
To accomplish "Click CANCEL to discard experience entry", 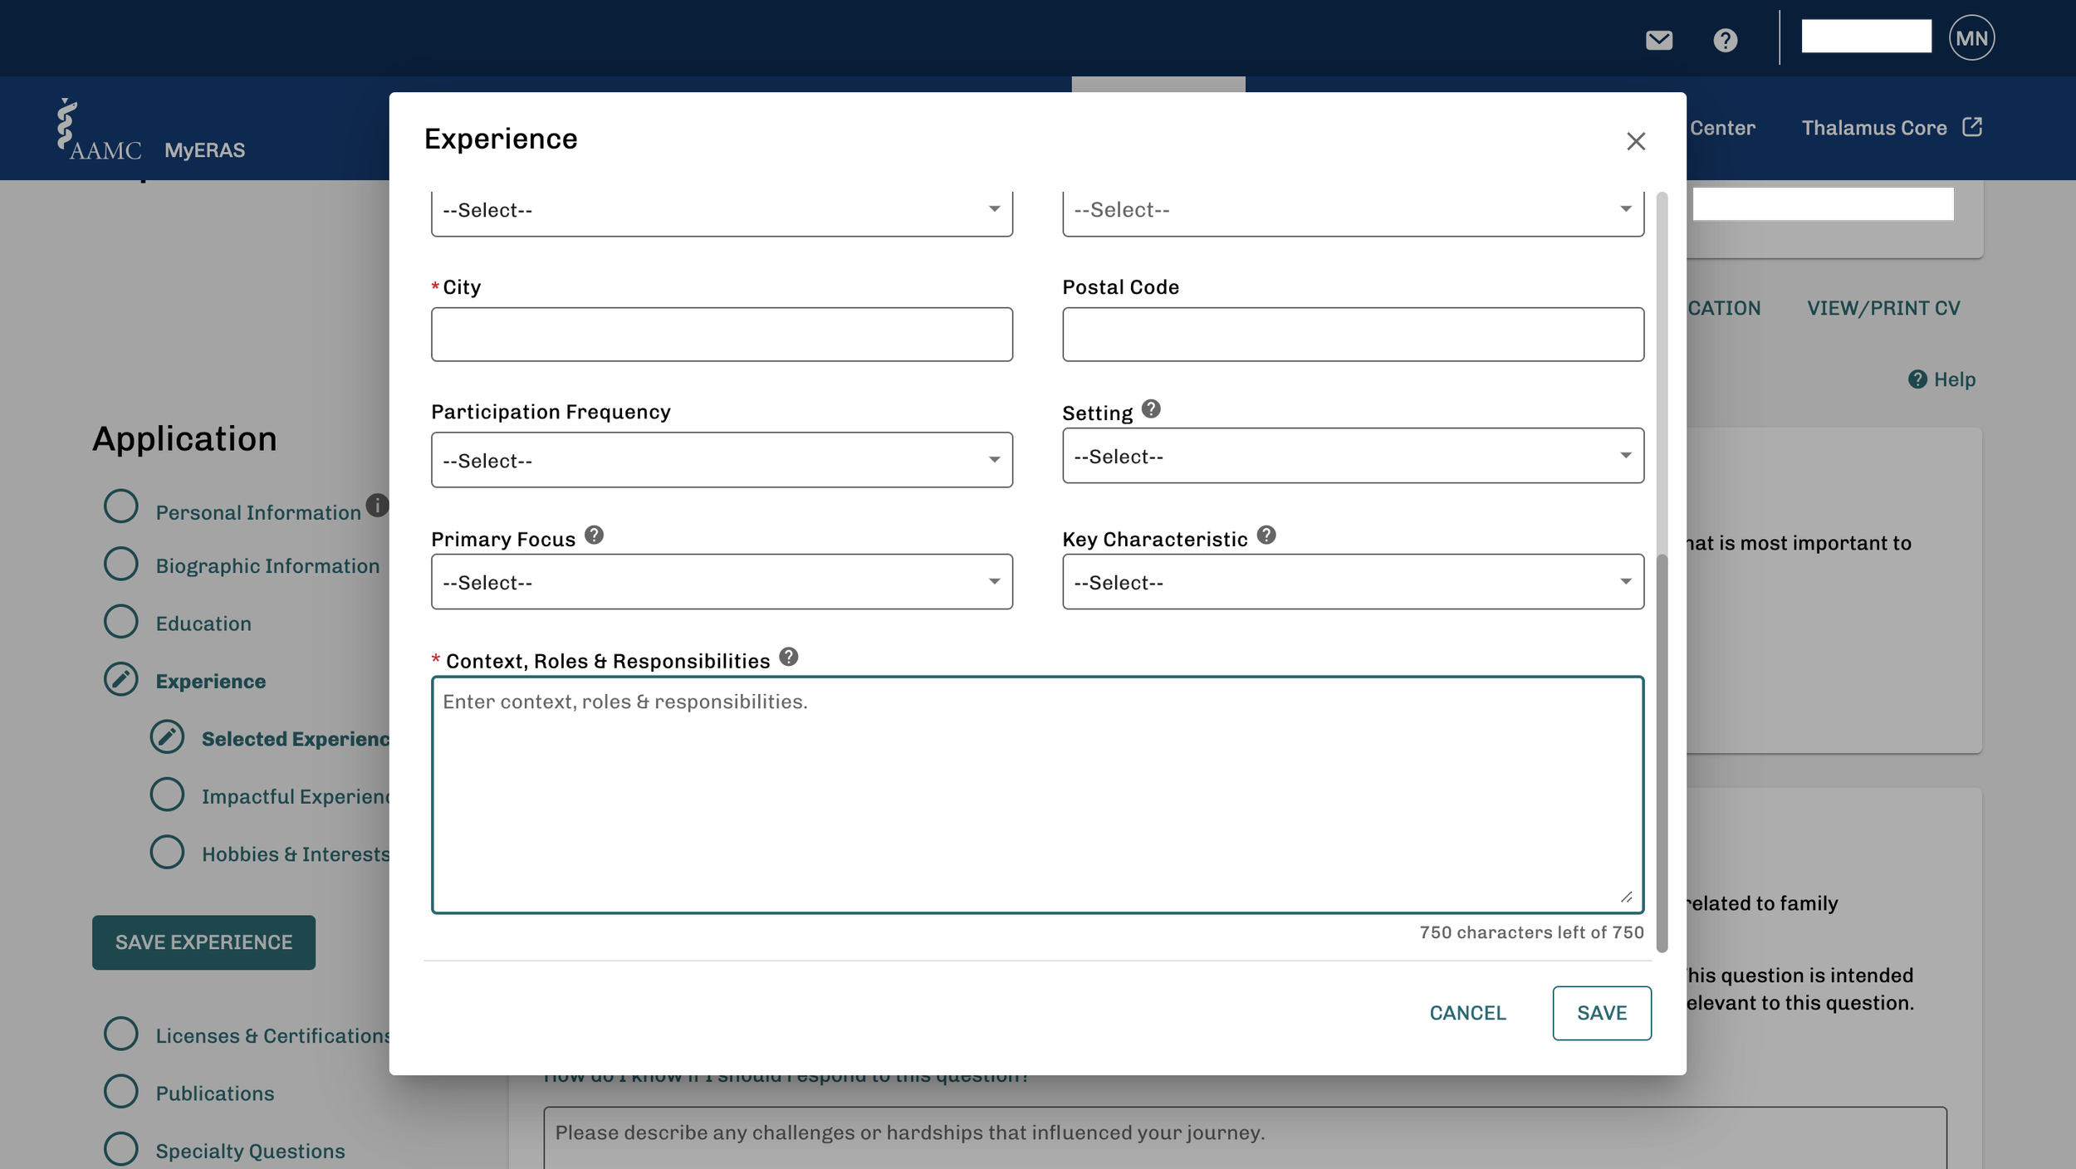I will [x=1466, y=1013].
